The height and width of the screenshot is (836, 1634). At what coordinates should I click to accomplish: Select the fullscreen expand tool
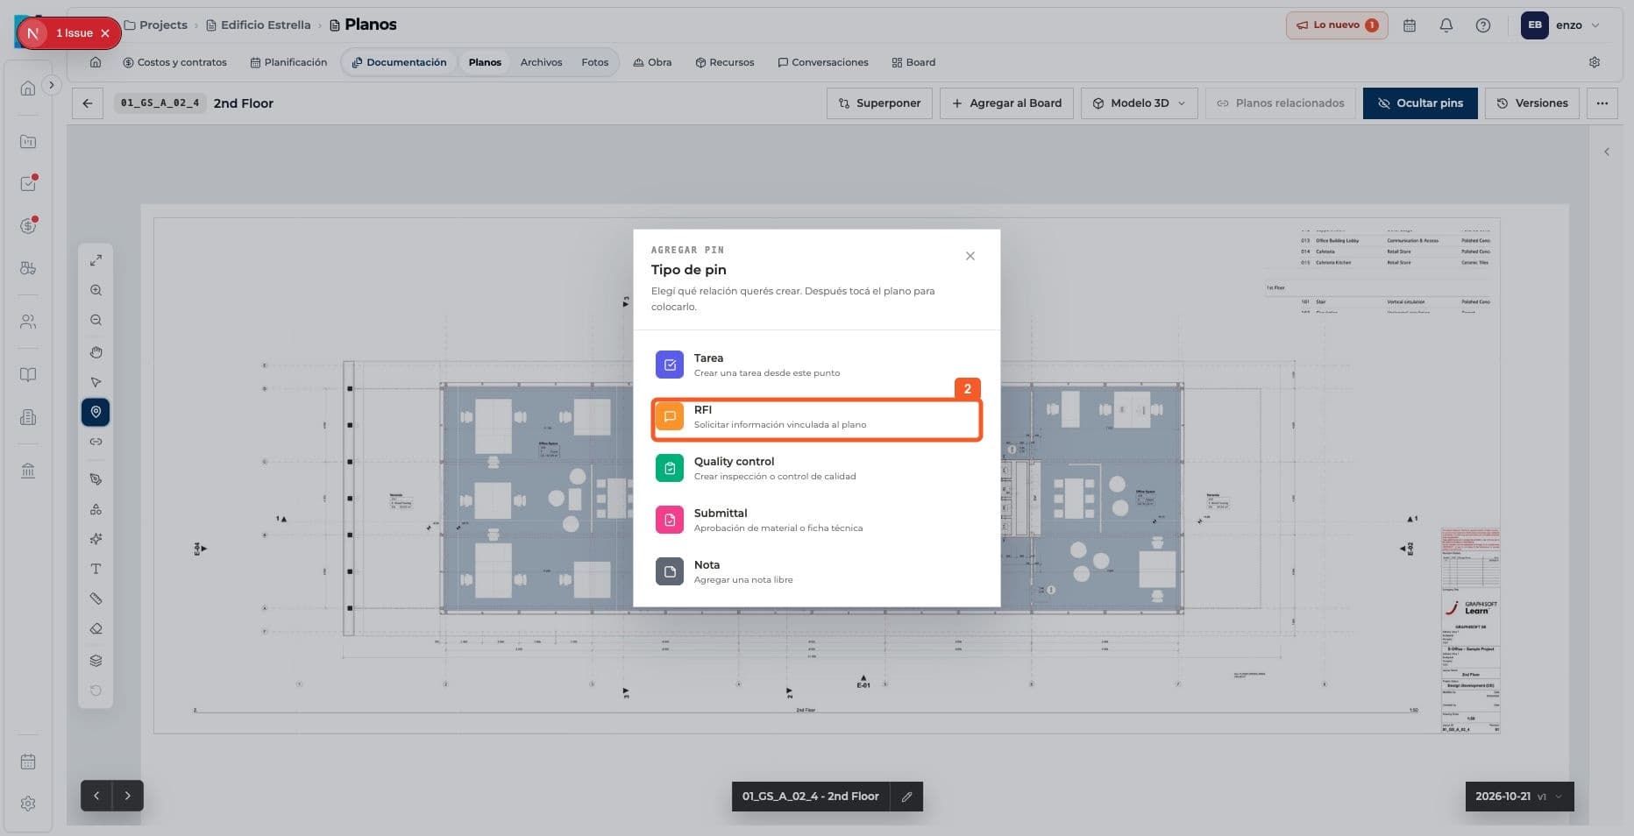click(x=96, y=260)
